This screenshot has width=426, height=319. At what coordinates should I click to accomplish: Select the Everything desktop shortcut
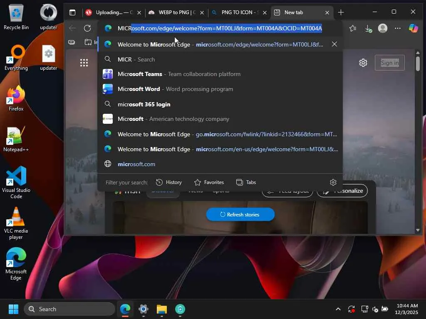coord(16,58)
